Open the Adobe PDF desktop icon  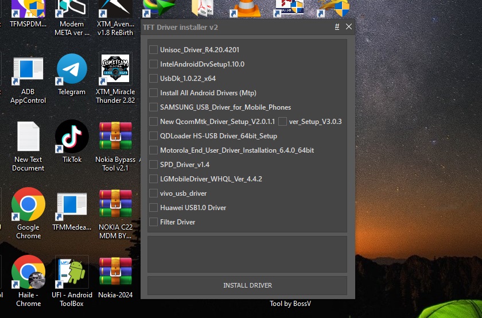pos(202,8)
